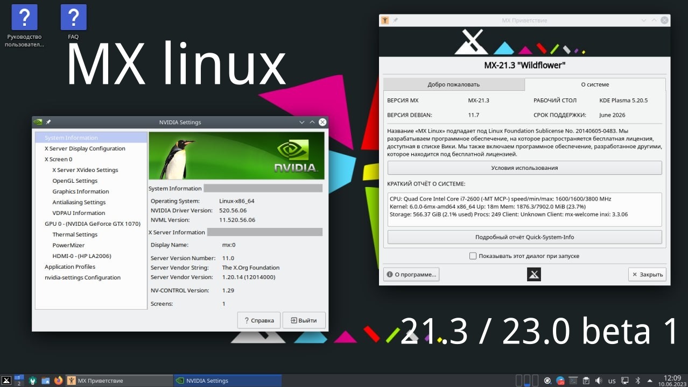
Task: Select System Information in NVIDIA tree
Action: point(91,138)
